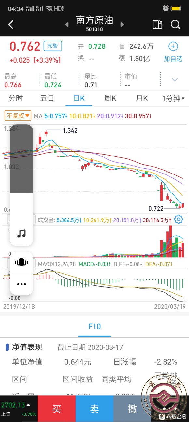Image resolution: width=189 pixels, height=422 pixels.
Task: Switch to 分时 tab
Action: tap(16, 98)
